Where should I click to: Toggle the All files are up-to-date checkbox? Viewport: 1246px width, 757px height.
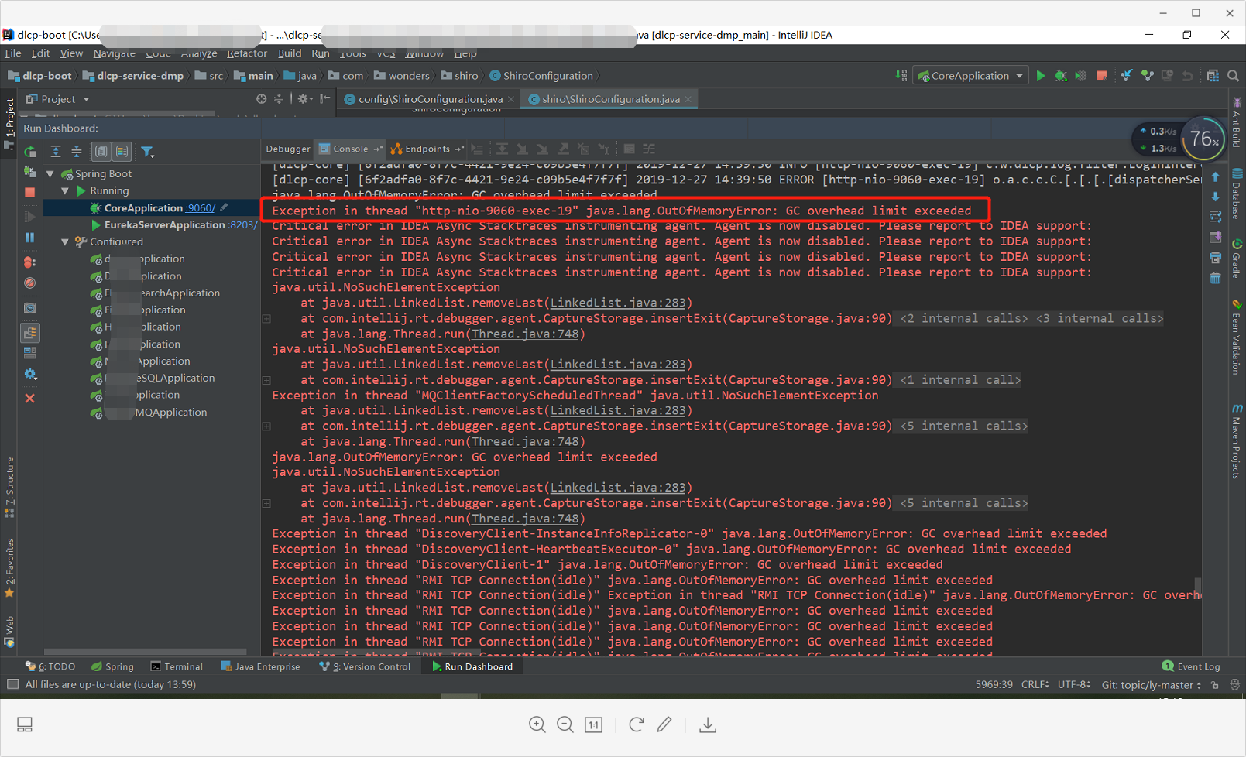point(12,684)
